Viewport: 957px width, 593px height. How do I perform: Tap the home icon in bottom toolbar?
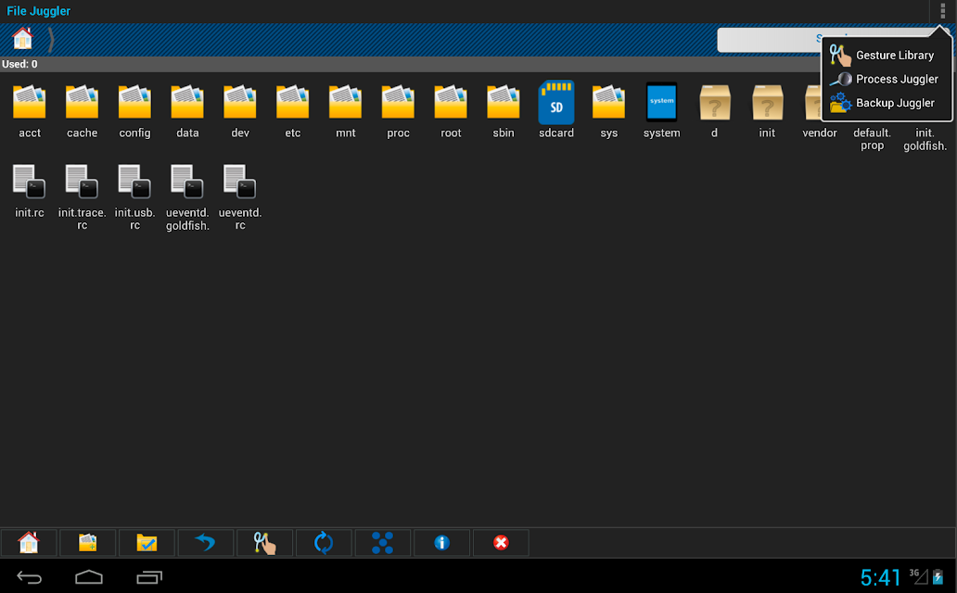click(x=29, y=542)
